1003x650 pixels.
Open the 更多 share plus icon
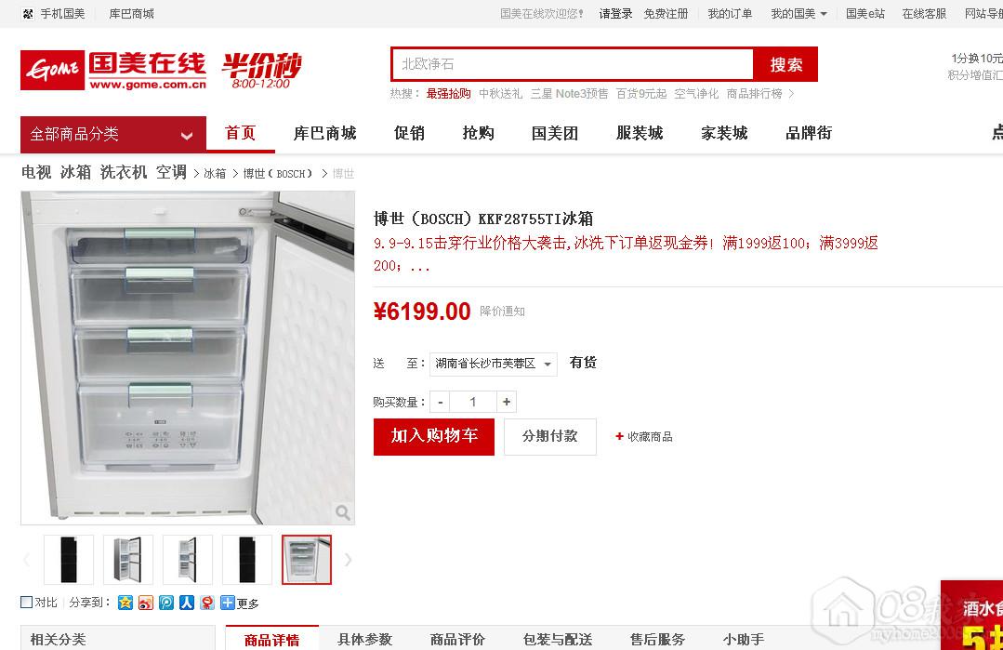click(x=228, y=603)
